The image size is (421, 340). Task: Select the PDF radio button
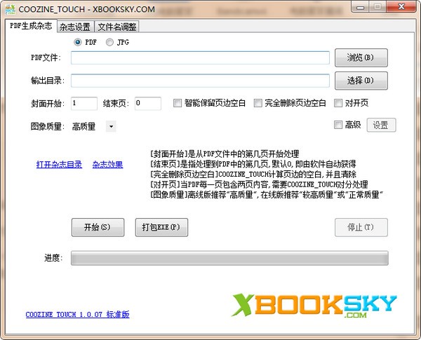pyautogui.click(x=78, y=42)
